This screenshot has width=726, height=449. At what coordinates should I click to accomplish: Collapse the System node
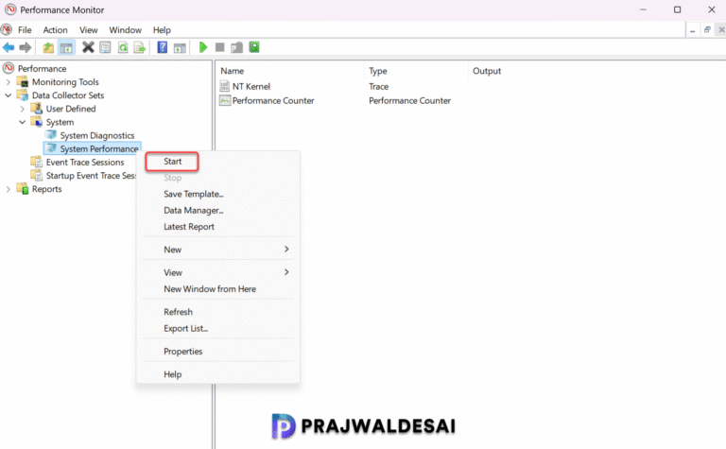click(x=23, y=122)
